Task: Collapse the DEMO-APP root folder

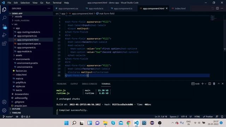Action: [x=31, y=13]
